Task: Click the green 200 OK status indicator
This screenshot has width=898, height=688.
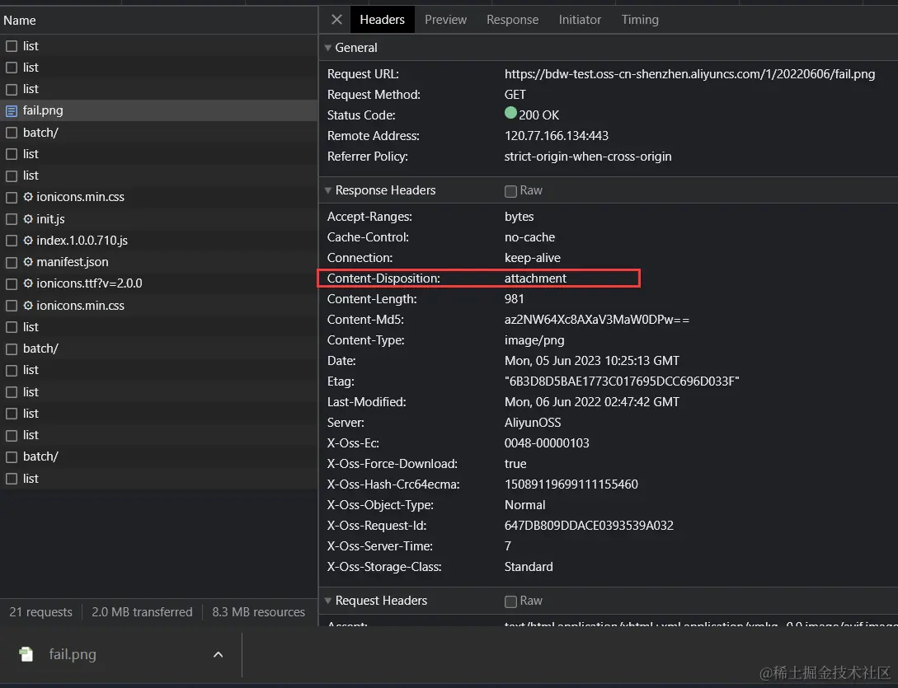Action: coord(511,113)
